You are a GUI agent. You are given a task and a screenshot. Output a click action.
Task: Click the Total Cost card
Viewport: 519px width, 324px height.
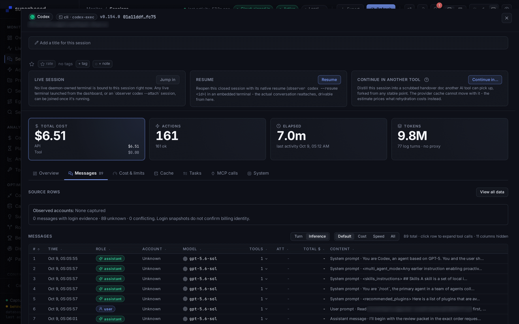point(87,139)
